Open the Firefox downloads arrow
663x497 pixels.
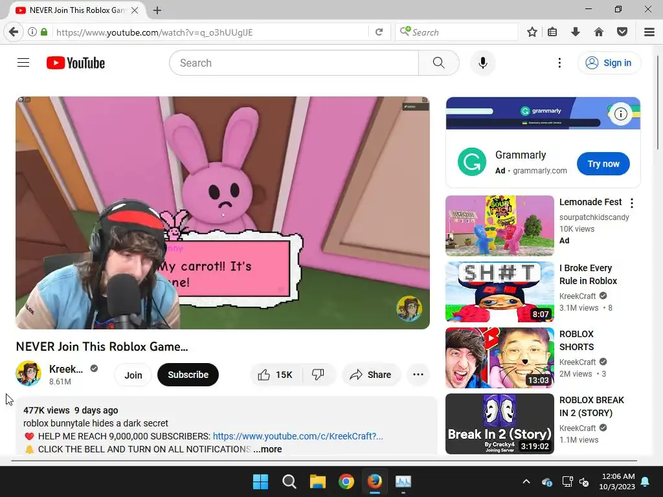[x=576, y=32]
